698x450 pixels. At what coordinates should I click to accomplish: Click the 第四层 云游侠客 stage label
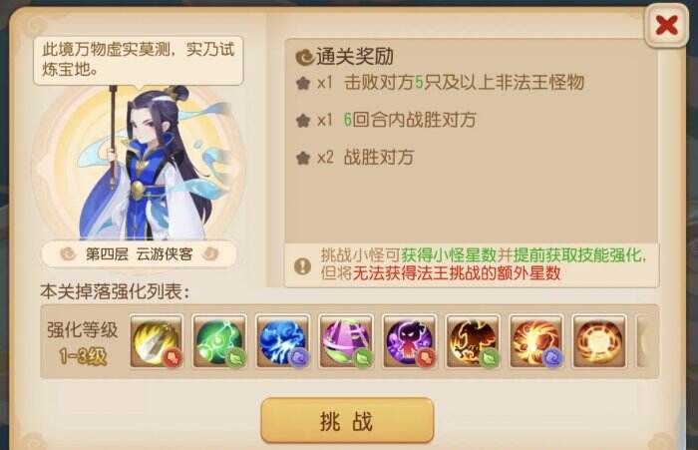139,254
